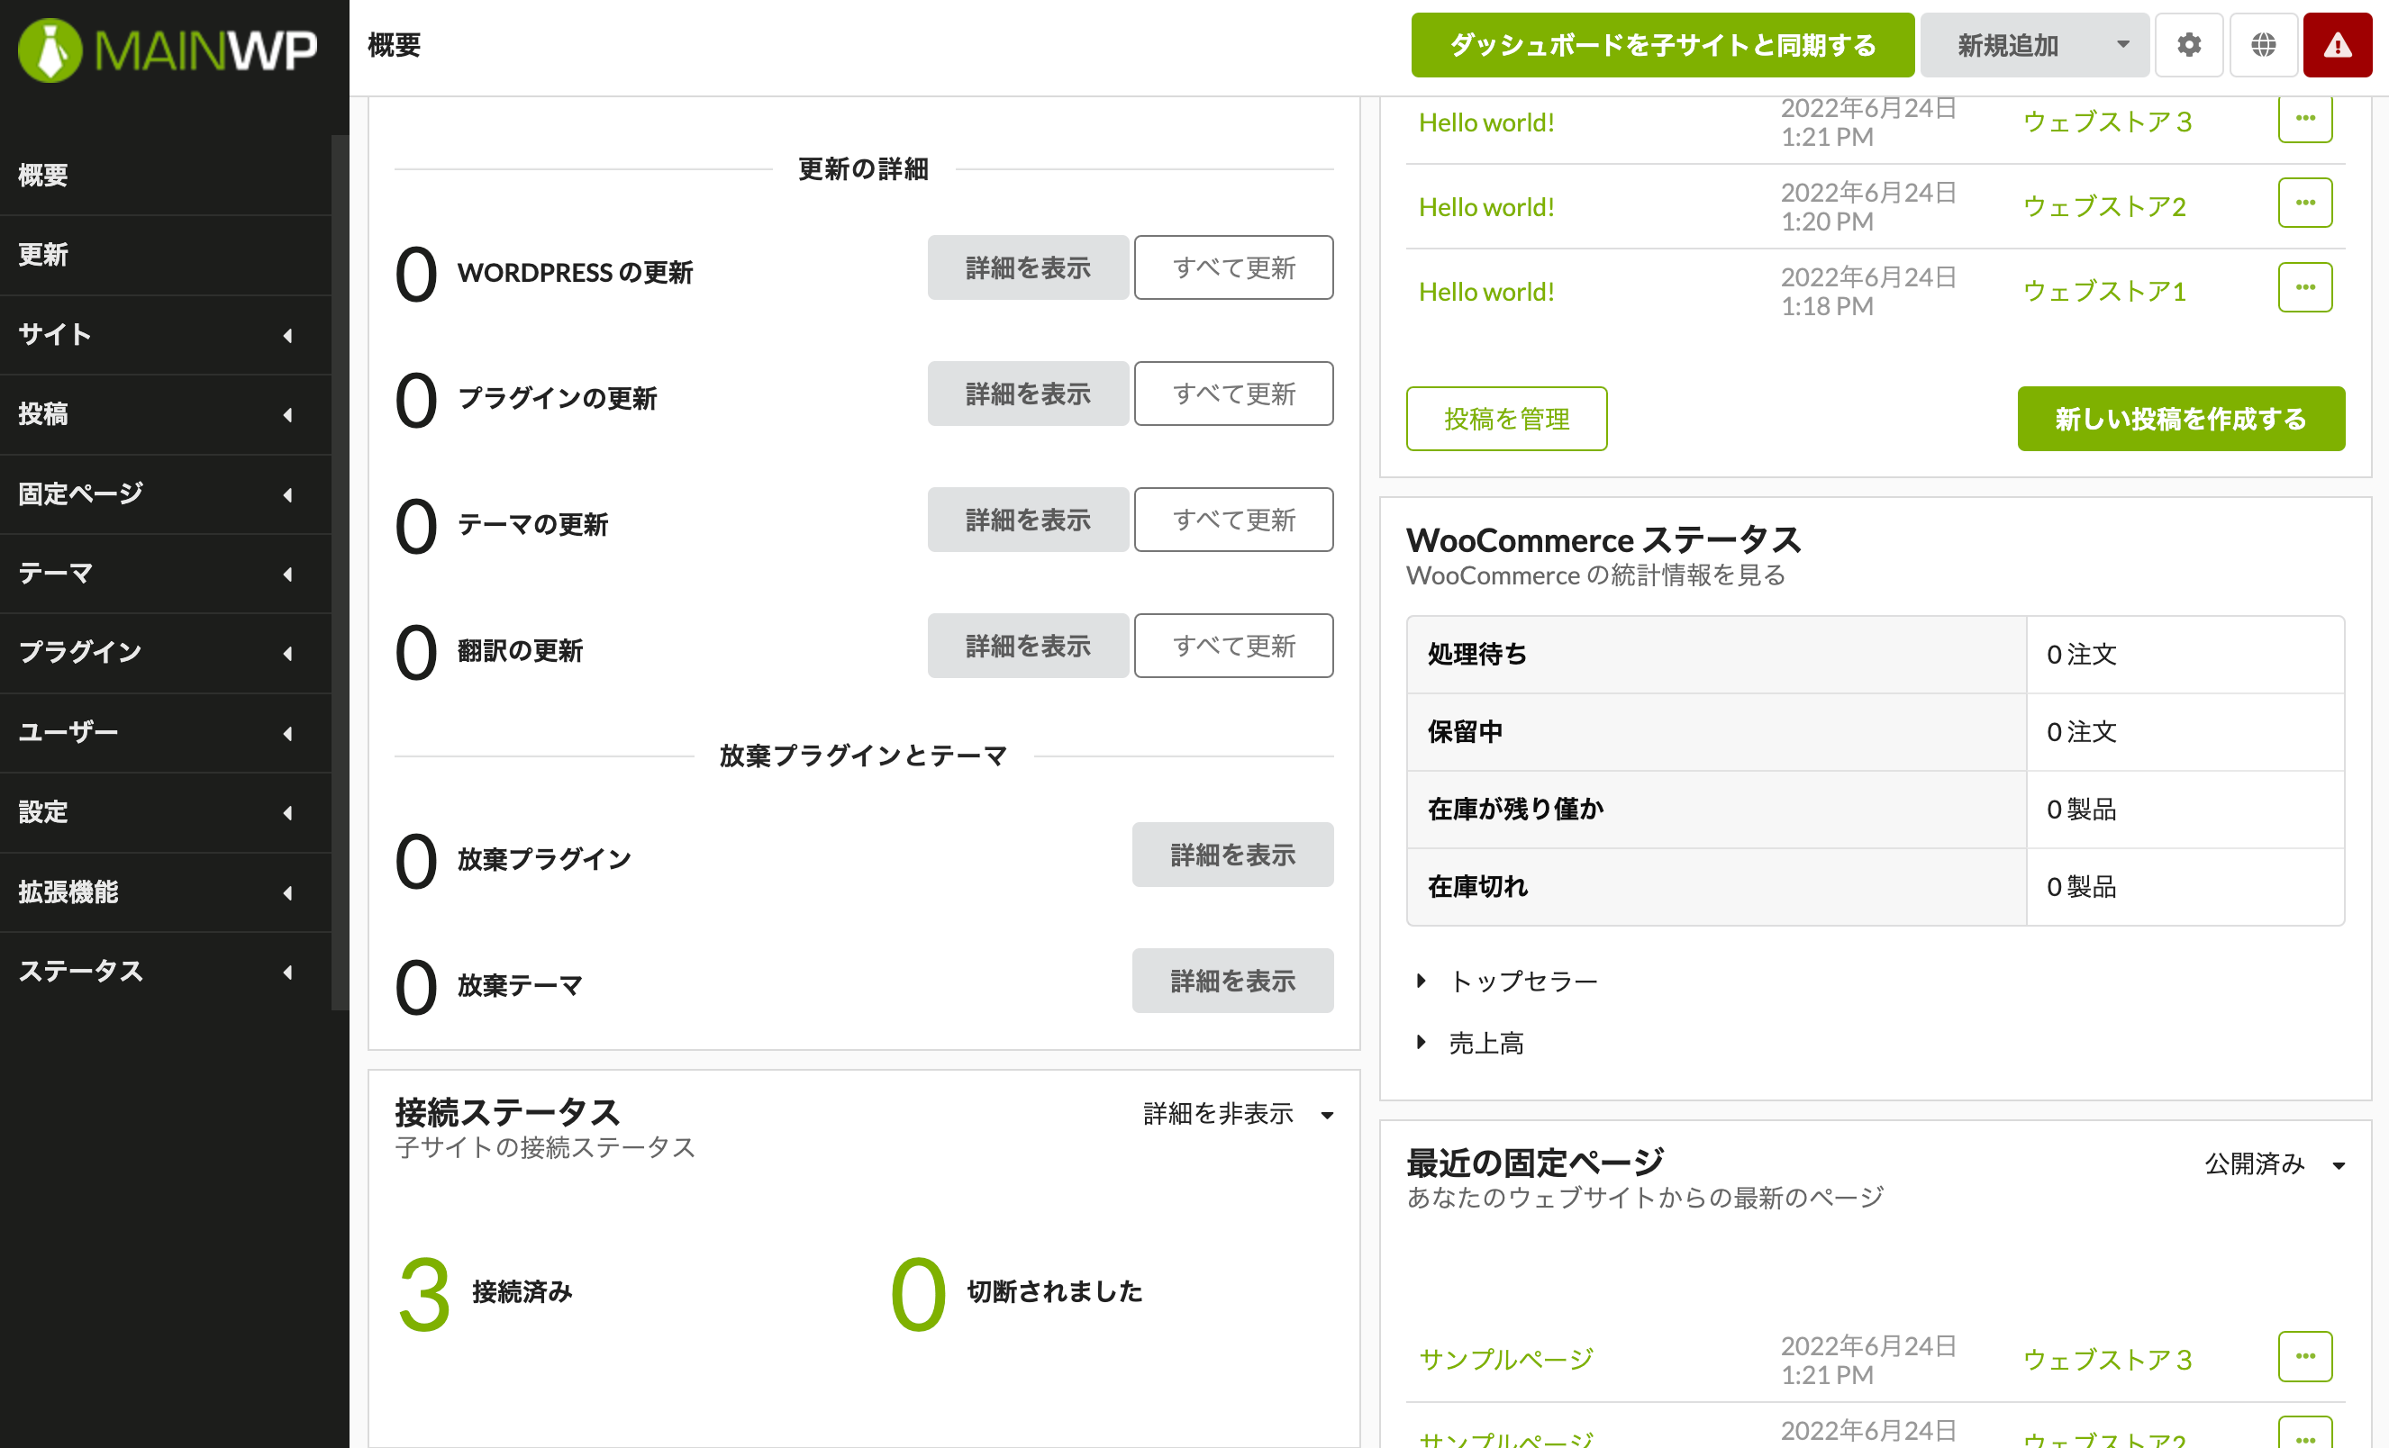This screenshot has height=1448, width=2389.
Task: Open 拡張機能 menu item in sidebar
Action: click(x=166, y=891)
